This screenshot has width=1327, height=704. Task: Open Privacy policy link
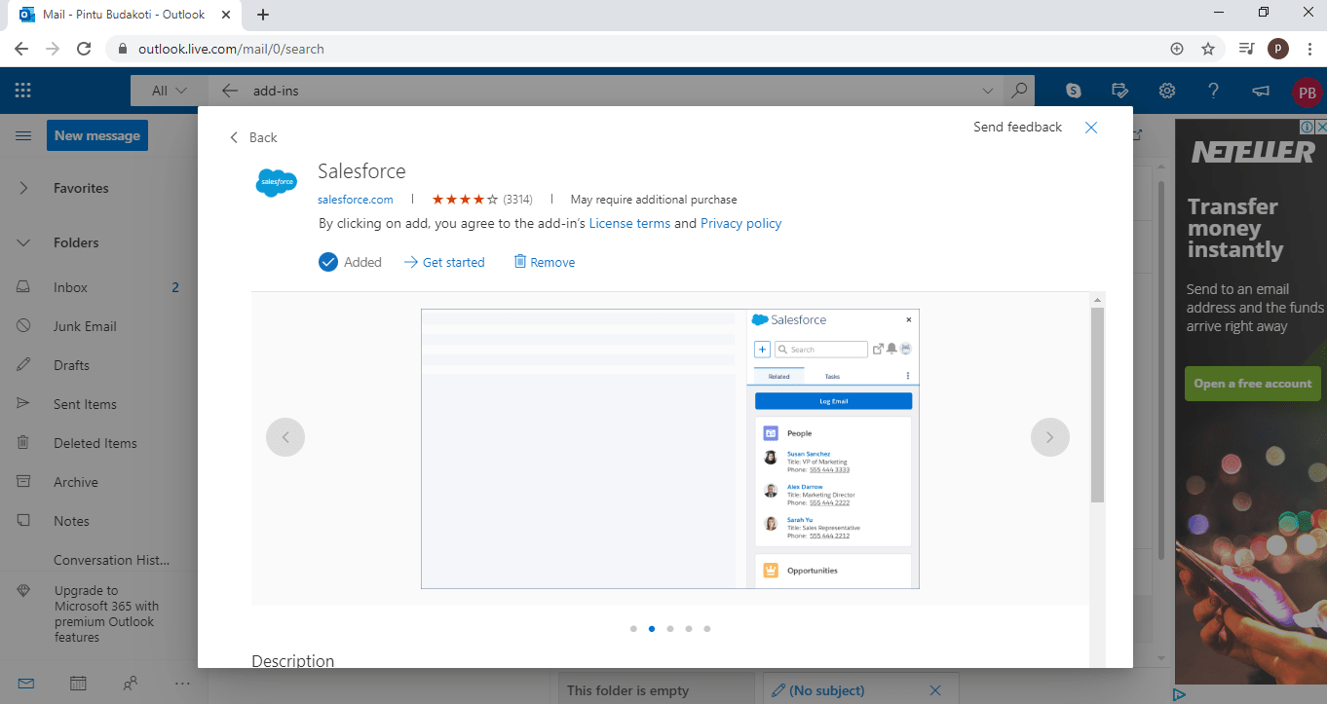(x=740, y=223)
